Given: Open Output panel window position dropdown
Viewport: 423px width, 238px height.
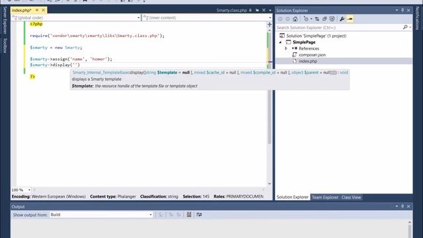Looking at the screenshot, I should tap(397, 206).
